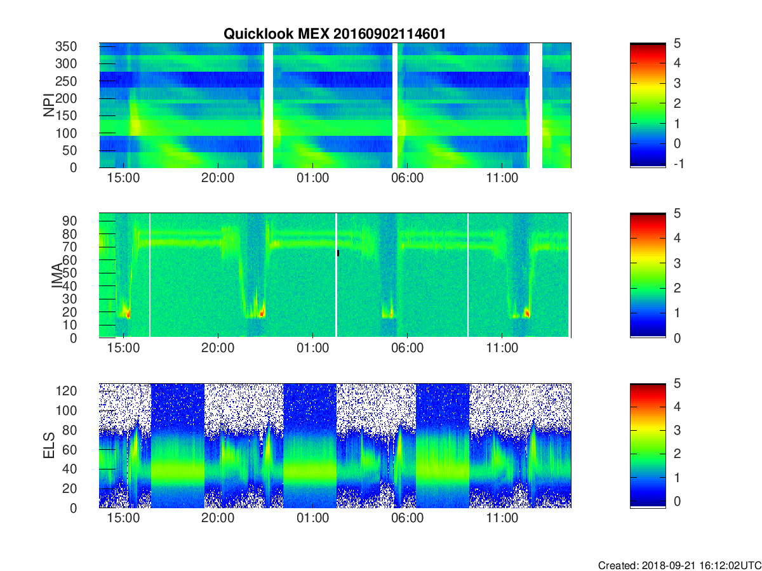Viewport: 762px width, 571px height.
Task: Click the 20:00 label under NPI panel
Action: 218,179
